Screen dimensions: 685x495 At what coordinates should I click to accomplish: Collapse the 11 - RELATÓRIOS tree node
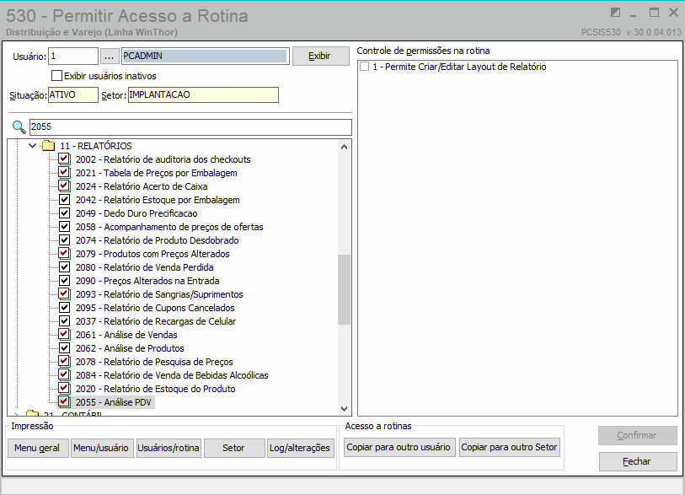pos(32,146)
